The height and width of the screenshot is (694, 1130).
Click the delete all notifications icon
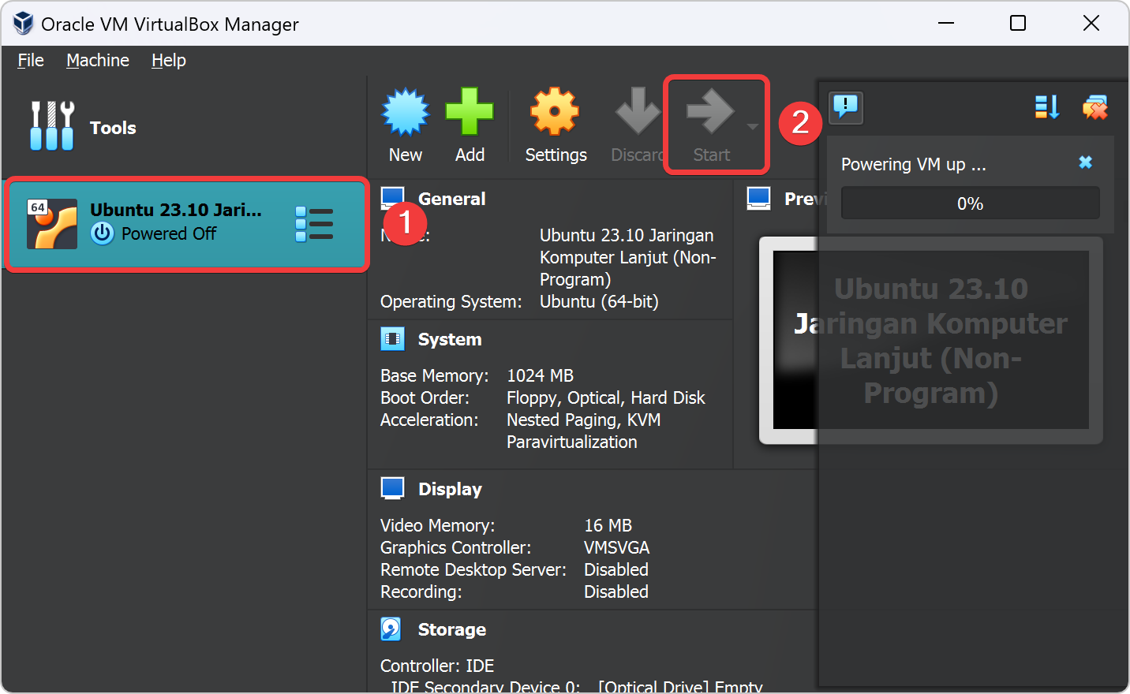(1095, 106)
